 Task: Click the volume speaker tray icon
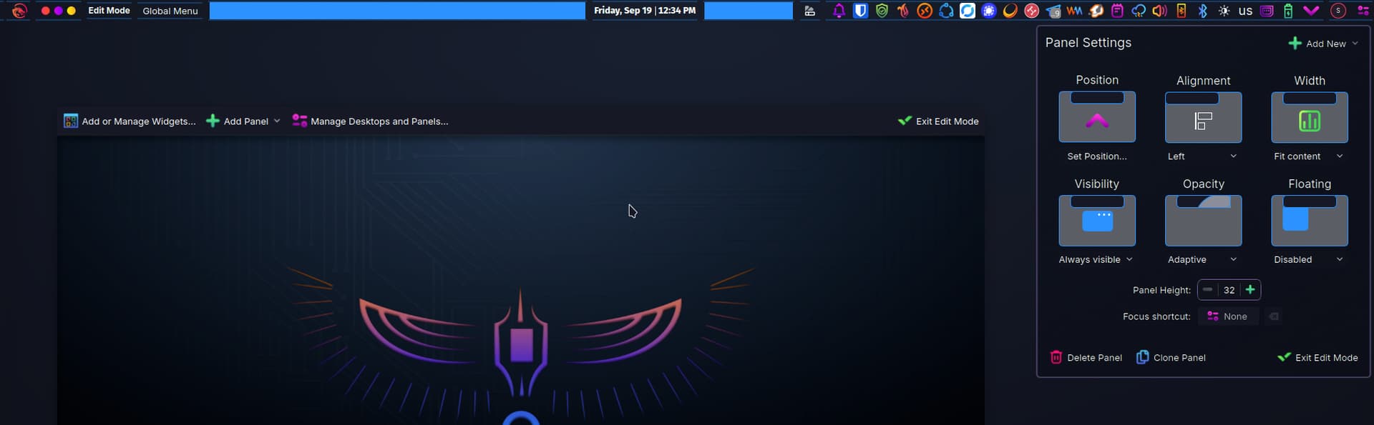point(1159,11)
